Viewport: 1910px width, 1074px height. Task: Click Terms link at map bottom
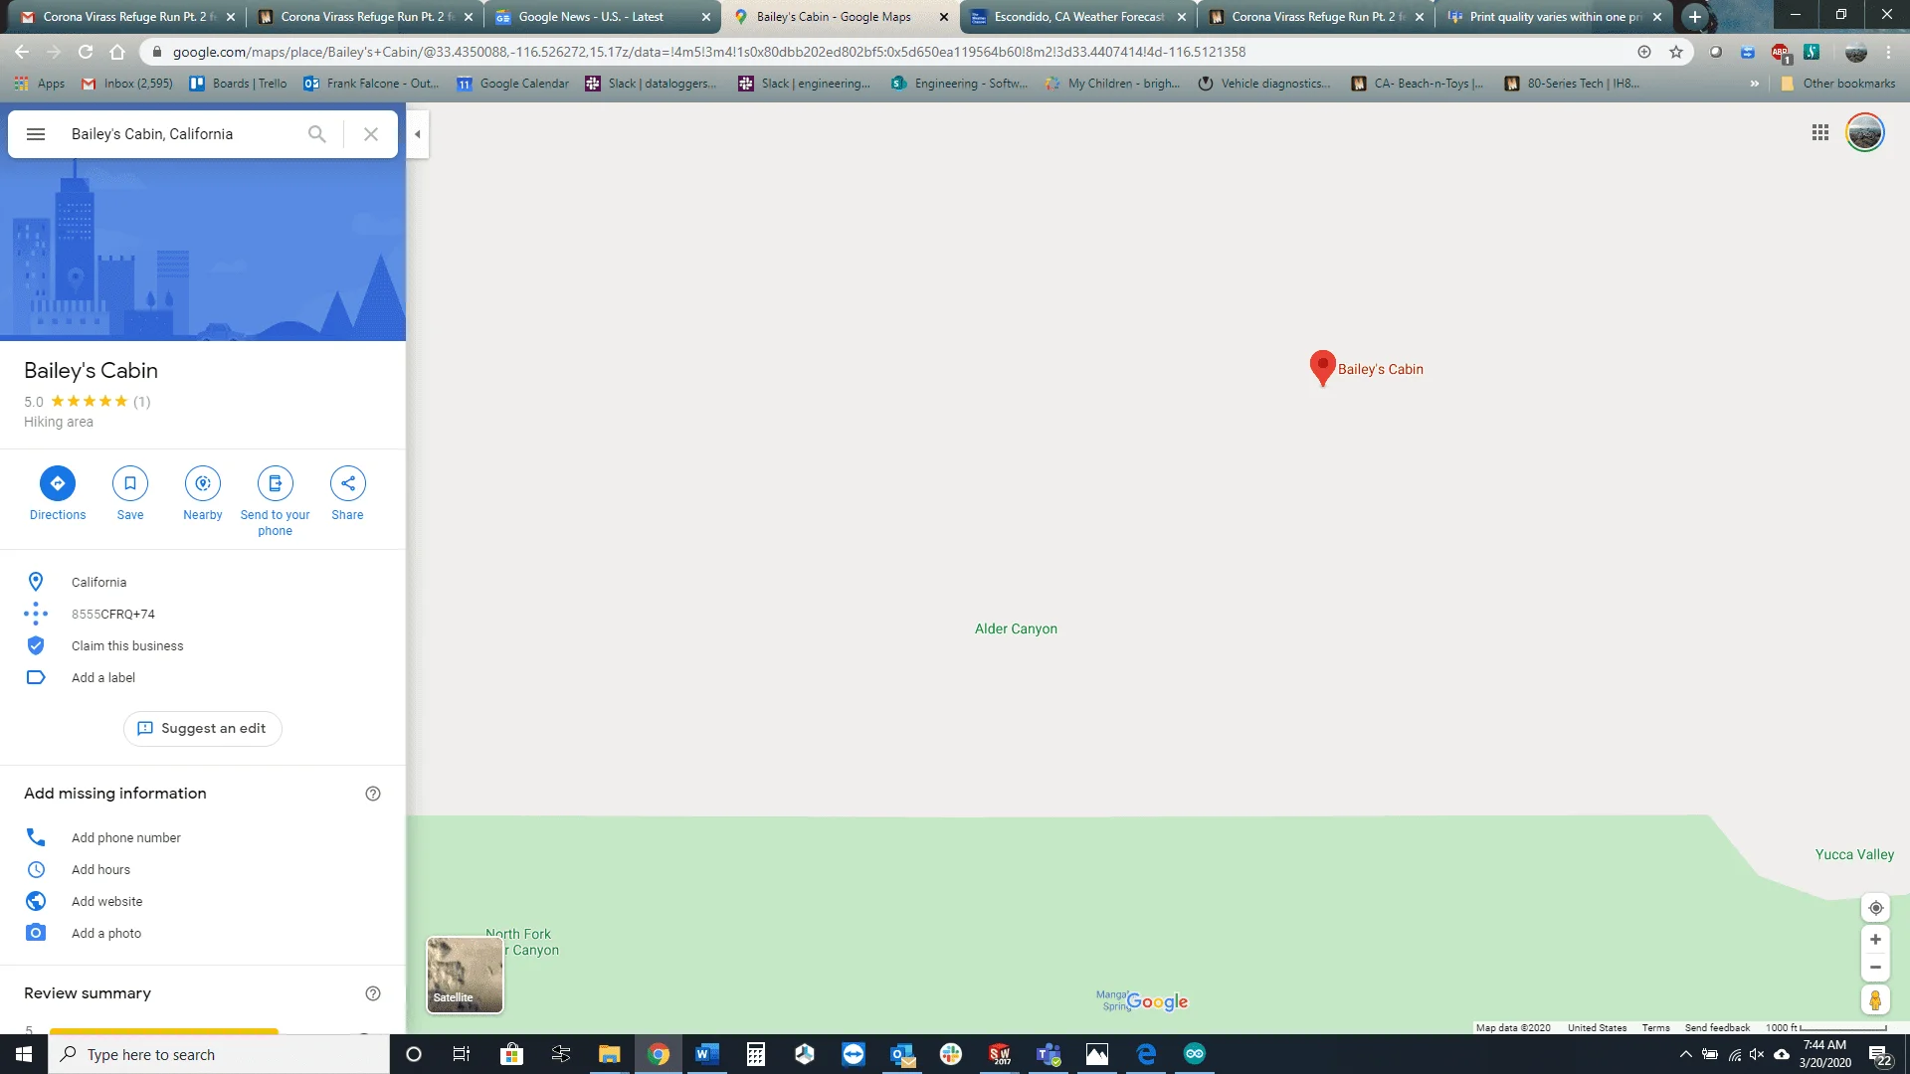click(1655, 1028)
